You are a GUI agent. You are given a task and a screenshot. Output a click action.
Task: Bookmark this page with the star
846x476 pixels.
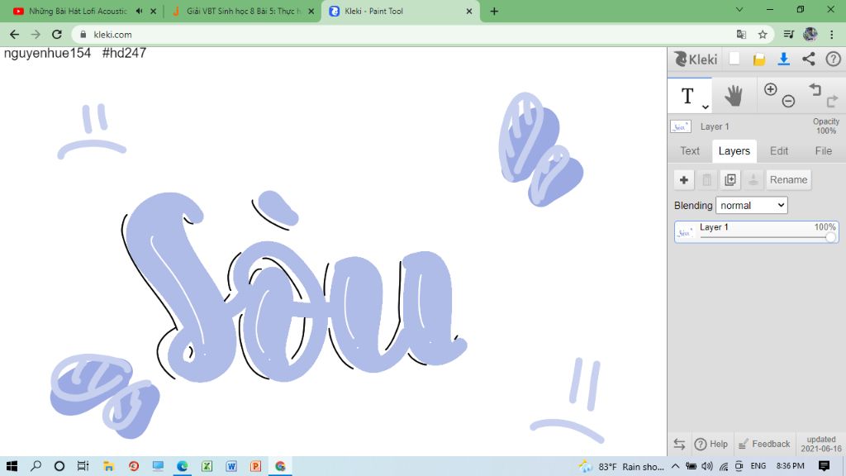[x=763, y=35]
